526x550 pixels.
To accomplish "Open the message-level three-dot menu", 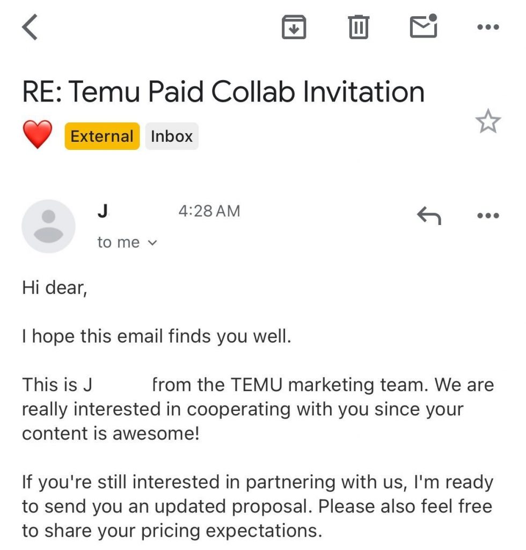I will [x=488, y=216].
